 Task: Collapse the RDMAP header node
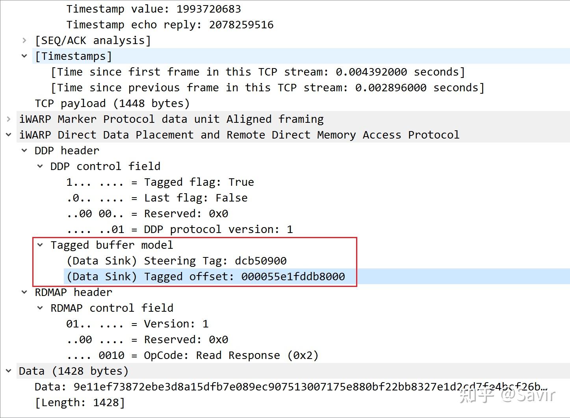(x=24, y=292)
